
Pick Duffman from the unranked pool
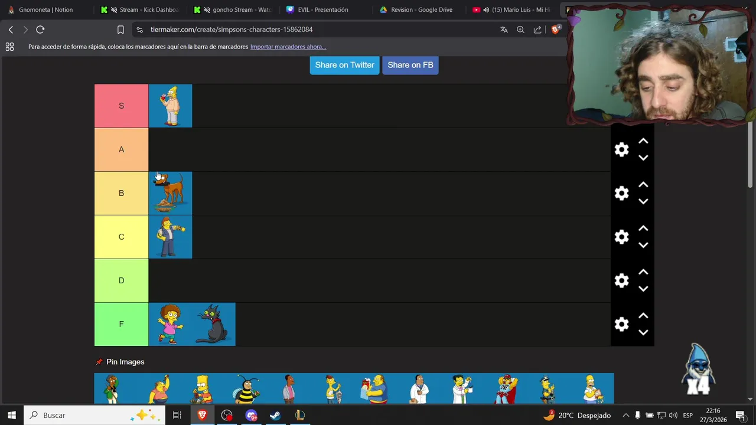[x=506, y=388]
